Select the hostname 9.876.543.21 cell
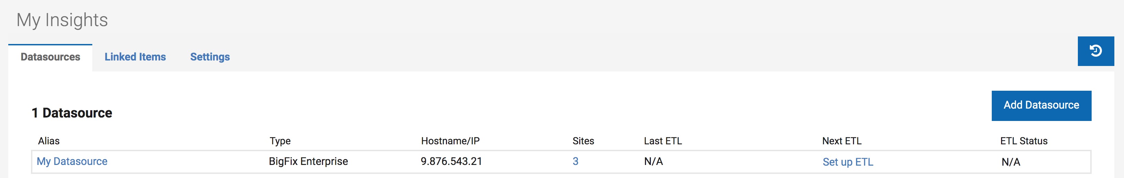Screen dimensions: 1124x178 [451, 162]
